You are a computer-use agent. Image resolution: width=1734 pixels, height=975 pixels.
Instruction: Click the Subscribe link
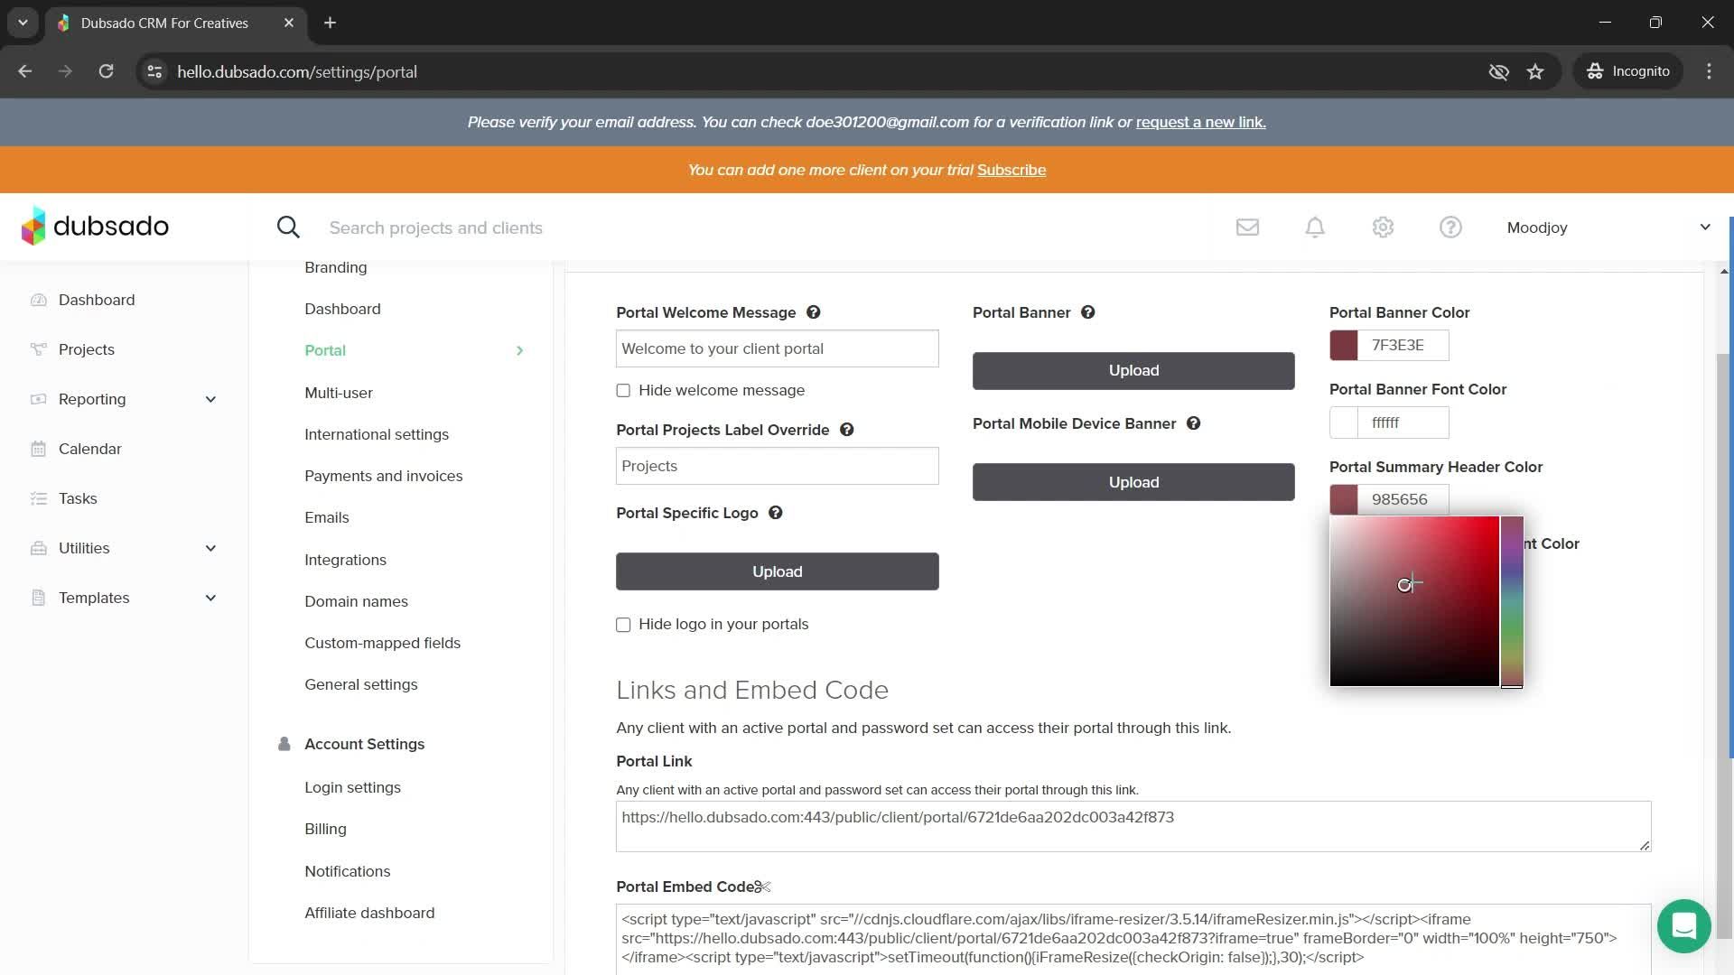pos(1011,170)
